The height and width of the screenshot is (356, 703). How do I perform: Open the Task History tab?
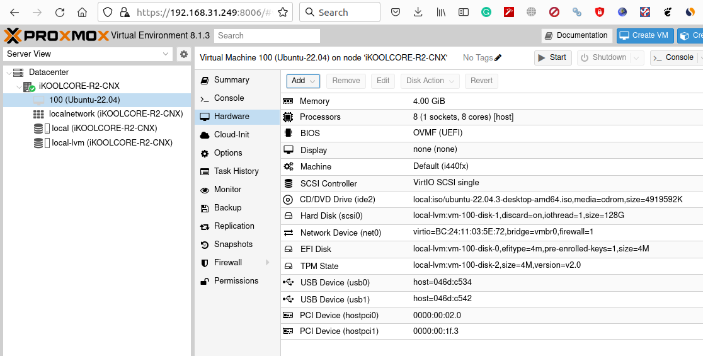[237, 171]
